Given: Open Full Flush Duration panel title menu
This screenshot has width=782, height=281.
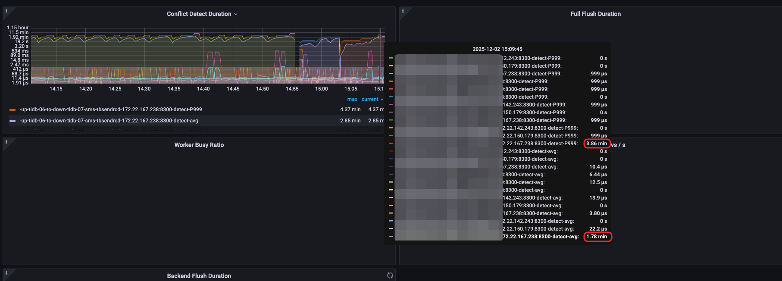Looking at the screenshot, I should click(x=595, y=14).
